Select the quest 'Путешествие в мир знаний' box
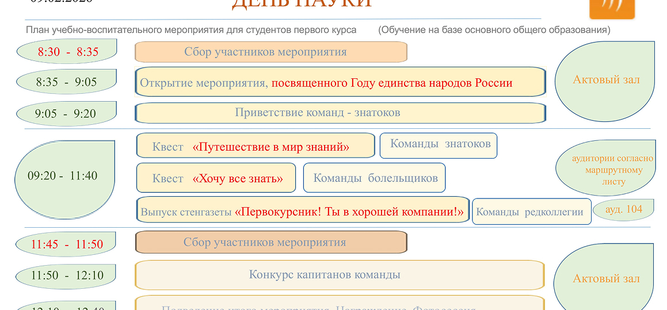 tap(256, 146)
